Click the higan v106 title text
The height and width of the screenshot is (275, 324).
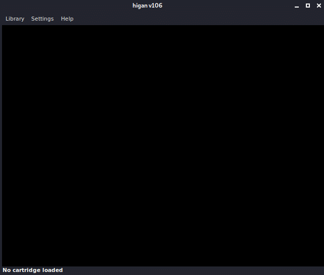147,6
